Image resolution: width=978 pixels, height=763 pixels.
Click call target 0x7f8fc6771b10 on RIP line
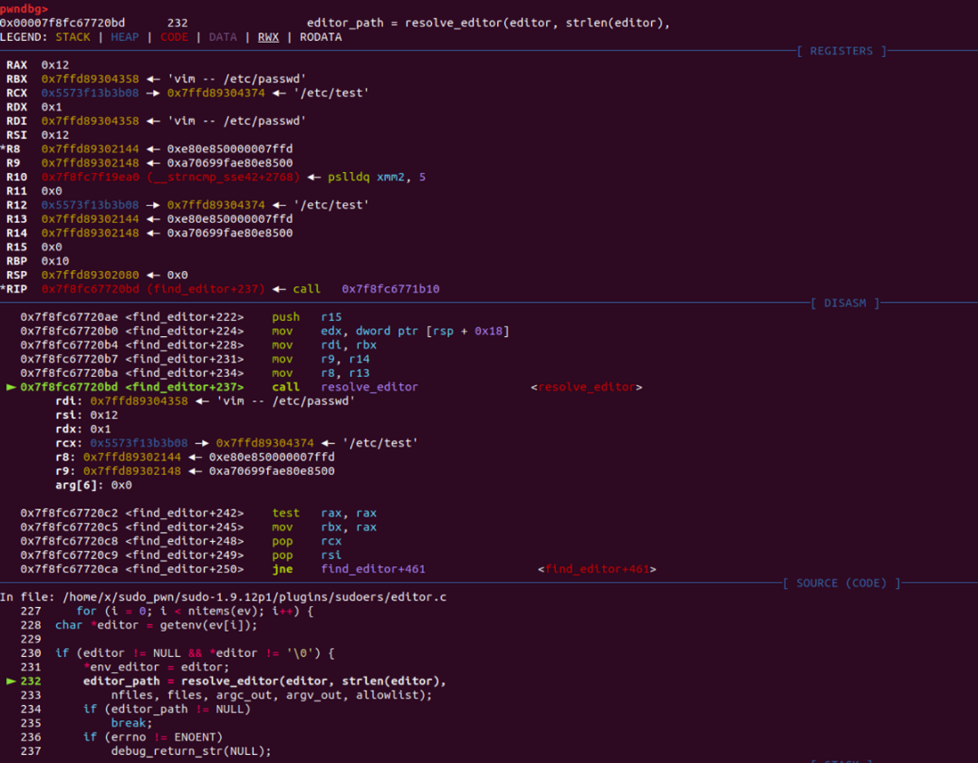tap(390, 288)
